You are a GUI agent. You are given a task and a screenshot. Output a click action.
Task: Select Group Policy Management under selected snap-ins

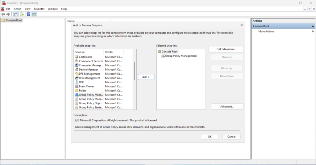pos(181,56)
